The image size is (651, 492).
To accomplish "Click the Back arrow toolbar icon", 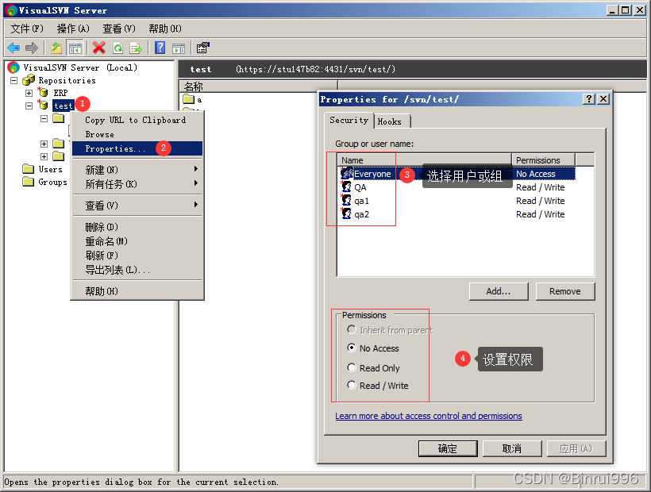I will pyautogui.click(x=13, y=48).
